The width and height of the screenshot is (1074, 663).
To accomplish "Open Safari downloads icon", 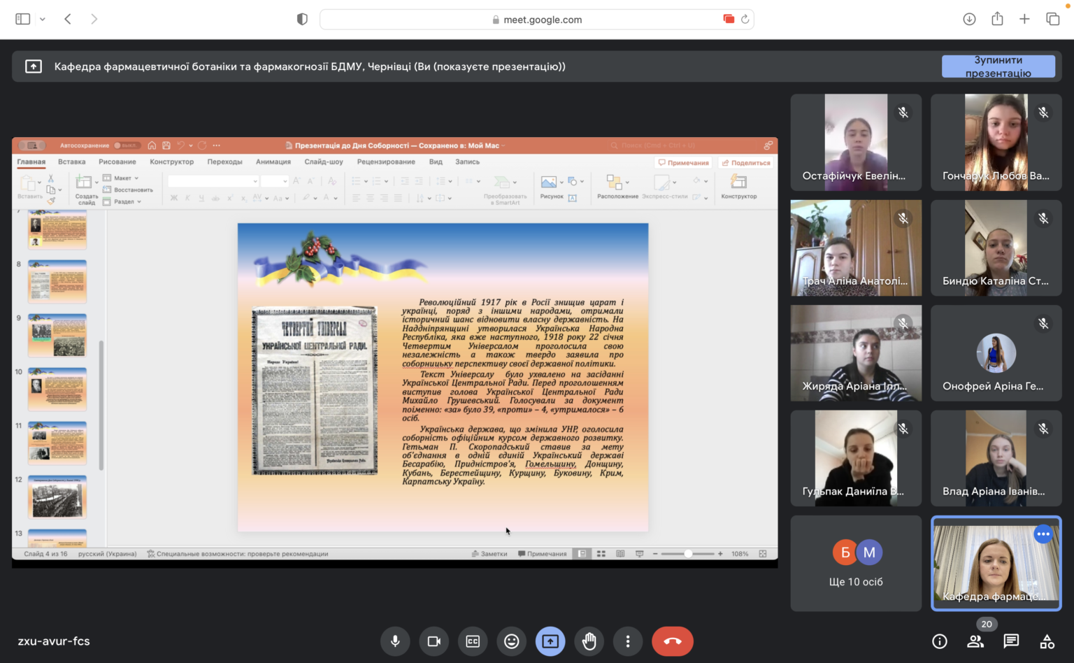I will click(969, 20).
